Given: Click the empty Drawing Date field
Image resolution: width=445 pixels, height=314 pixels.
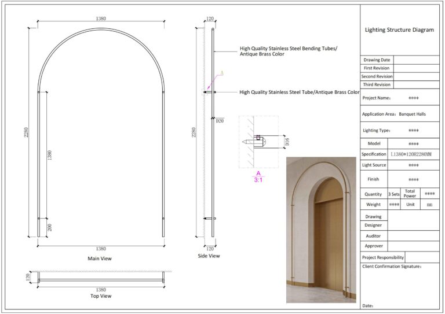Looking at the screenshot, I should point(416,60).
